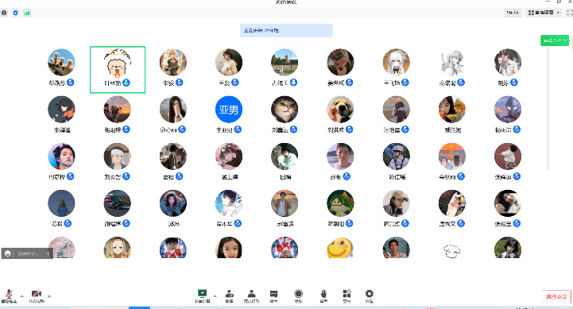Check the green network signal icon
Screen dimensions: 573x309
tap(27, 13)
